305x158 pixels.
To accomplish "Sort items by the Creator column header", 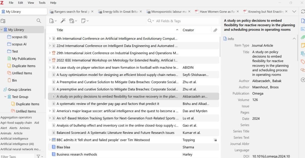I will pyautogui.click(x=188, y=30).
